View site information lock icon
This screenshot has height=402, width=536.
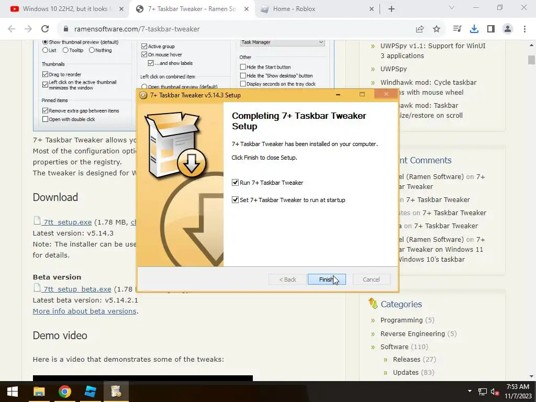(66, 29)
